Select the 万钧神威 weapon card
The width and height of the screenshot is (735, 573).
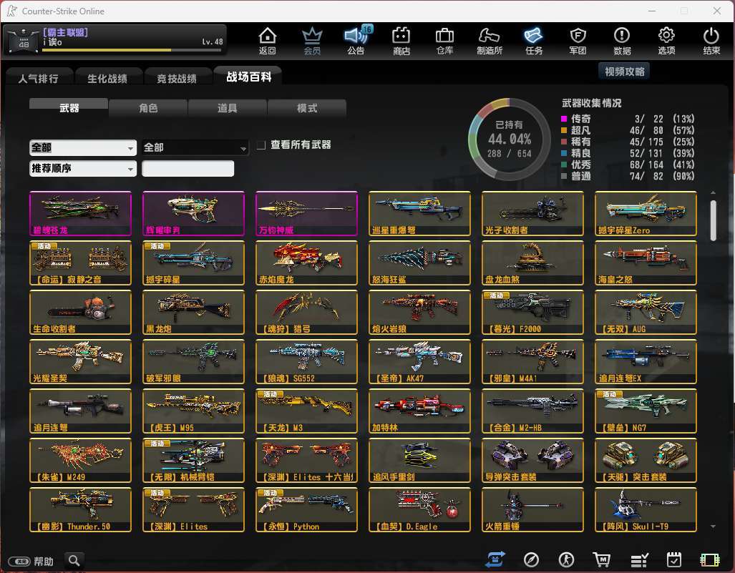pyautogui.click(x=306, y=213)
